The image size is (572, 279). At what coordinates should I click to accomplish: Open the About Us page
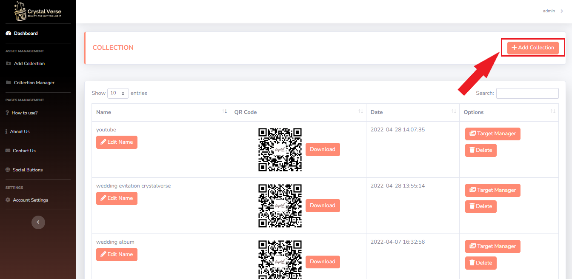pos(20,131)
